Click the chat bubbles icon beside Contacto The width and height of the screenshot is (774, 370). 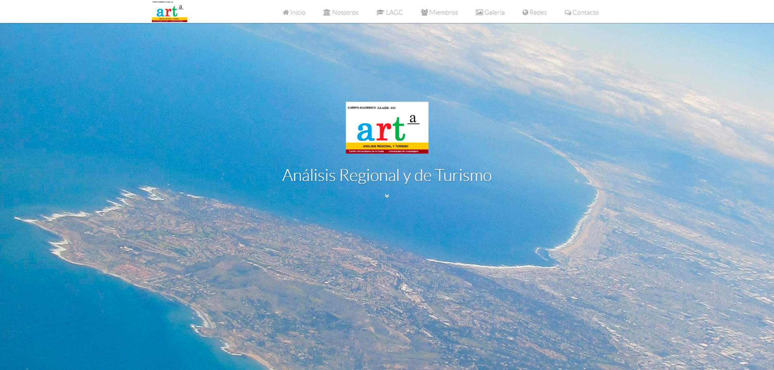568,12
